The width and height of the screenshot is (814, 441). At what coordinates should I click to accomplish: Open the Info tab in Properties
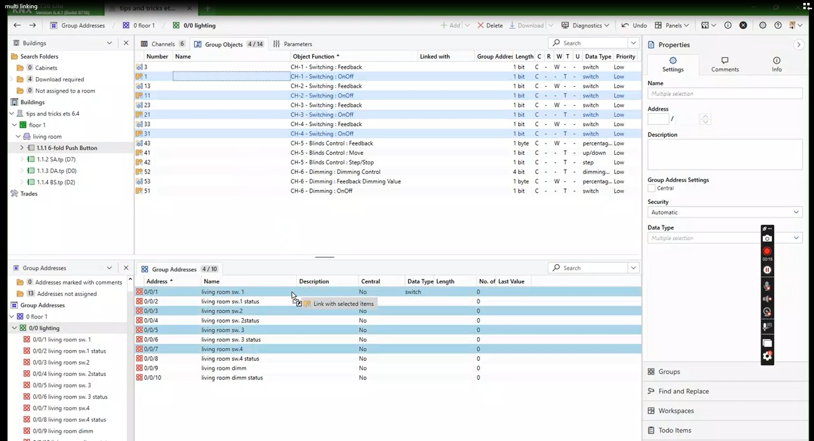pyautogui.click(x=777, y=64)
